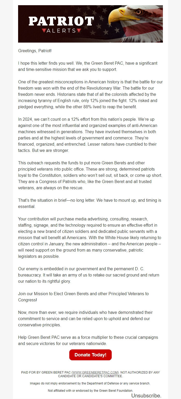The height and width of the screenshot is (399, 181).
Task: Click the Donate Today button
Action: pos(90,355)
